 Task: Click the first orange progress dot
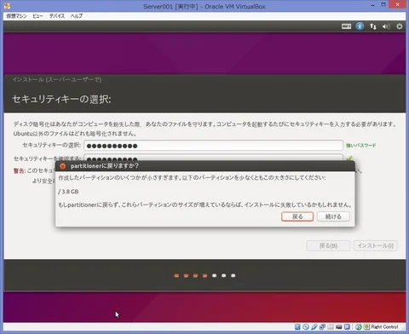176,275
